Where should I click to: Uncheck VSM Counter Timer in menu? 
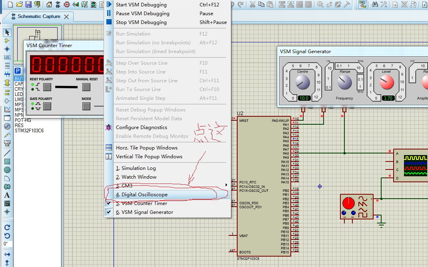click(144, 203)
